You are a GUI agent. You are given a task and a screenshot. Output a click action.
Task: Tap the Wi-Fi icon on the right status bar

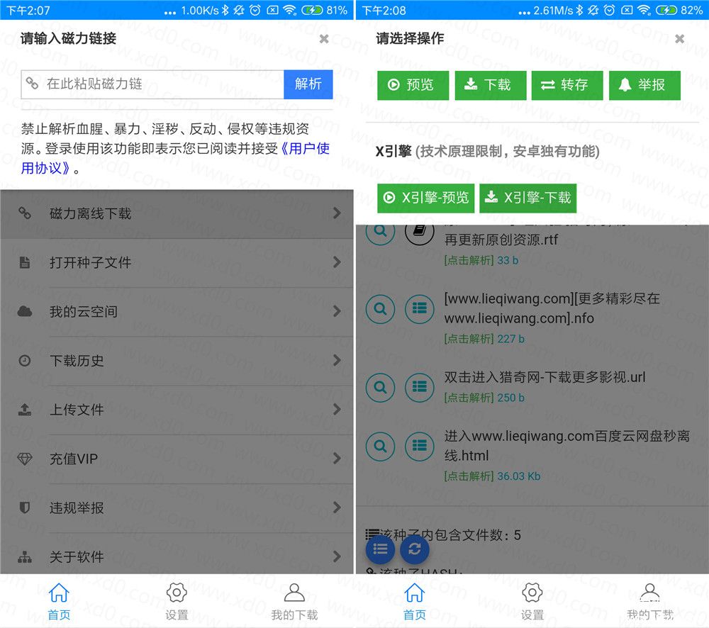pyautogui.click(x=644, y=10)
